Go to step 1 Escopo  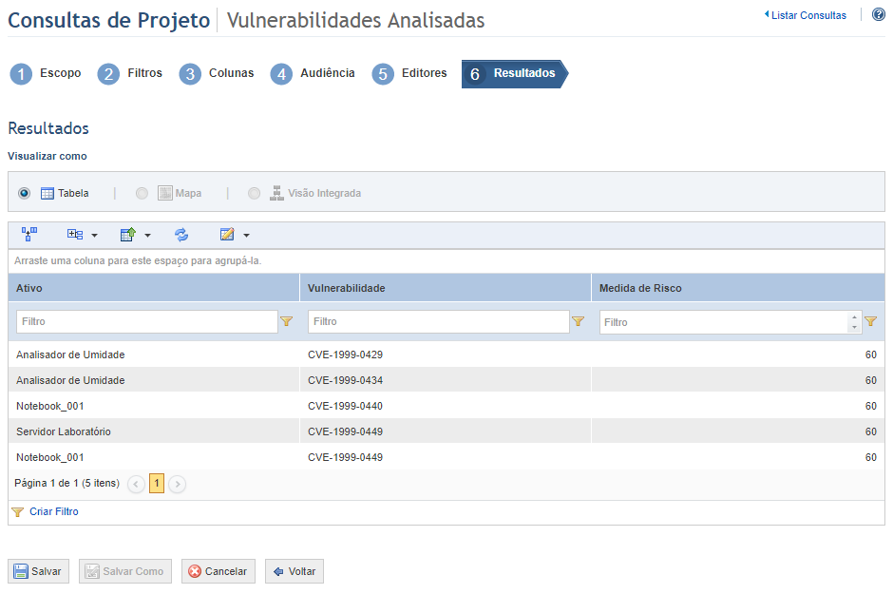46,73
